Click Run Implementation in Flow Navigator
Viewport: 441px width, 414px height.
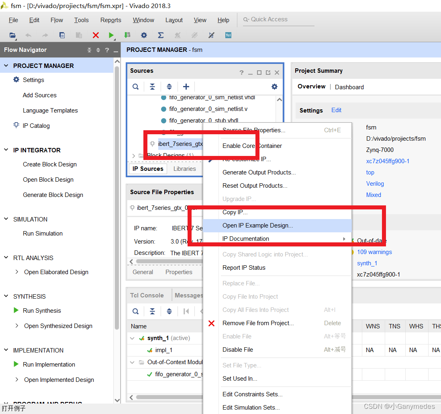click(x=49, y=365)
